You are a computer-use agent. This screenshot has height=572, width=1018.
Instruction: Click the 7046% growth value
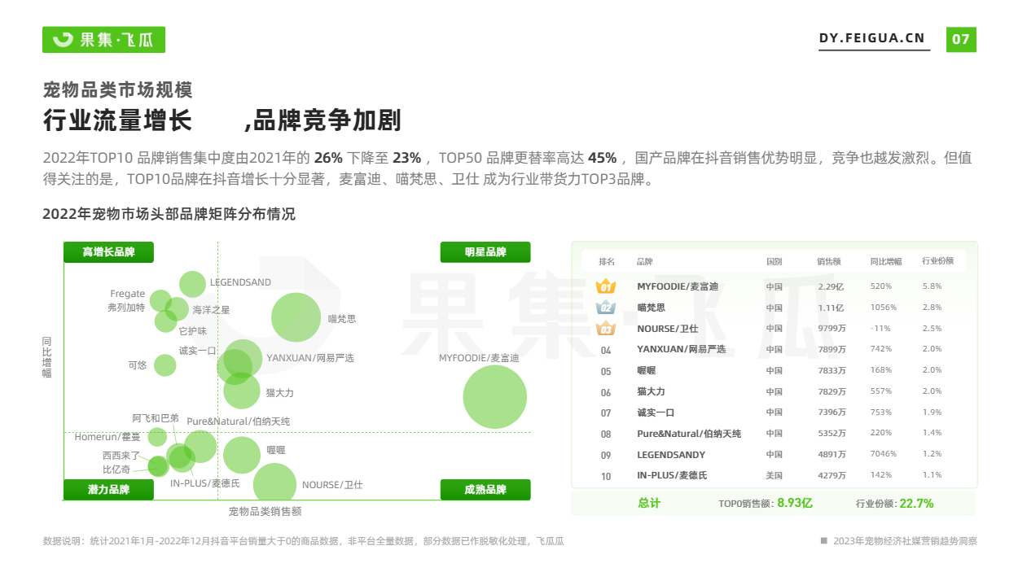pyautogui.click(x=883, y=455)
